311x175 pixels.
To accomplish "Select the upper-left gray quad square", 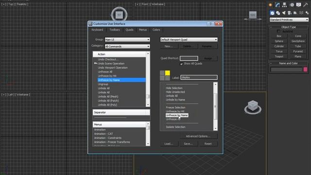I will coord(162,73).
